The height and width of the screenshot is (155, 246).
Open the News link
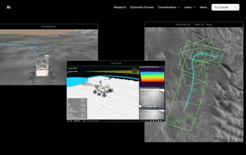pyautogui.click(x=203, y=7)
